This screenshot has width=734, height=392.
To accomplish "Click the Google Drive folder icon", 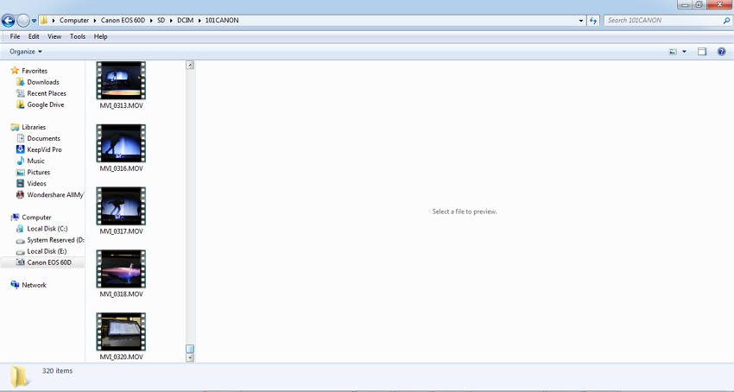I will [x=20, y=104].
